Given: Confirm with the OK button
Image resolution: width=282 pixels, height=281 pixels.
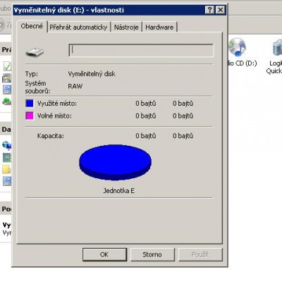Looking at the screenshot, I should 104,254.
